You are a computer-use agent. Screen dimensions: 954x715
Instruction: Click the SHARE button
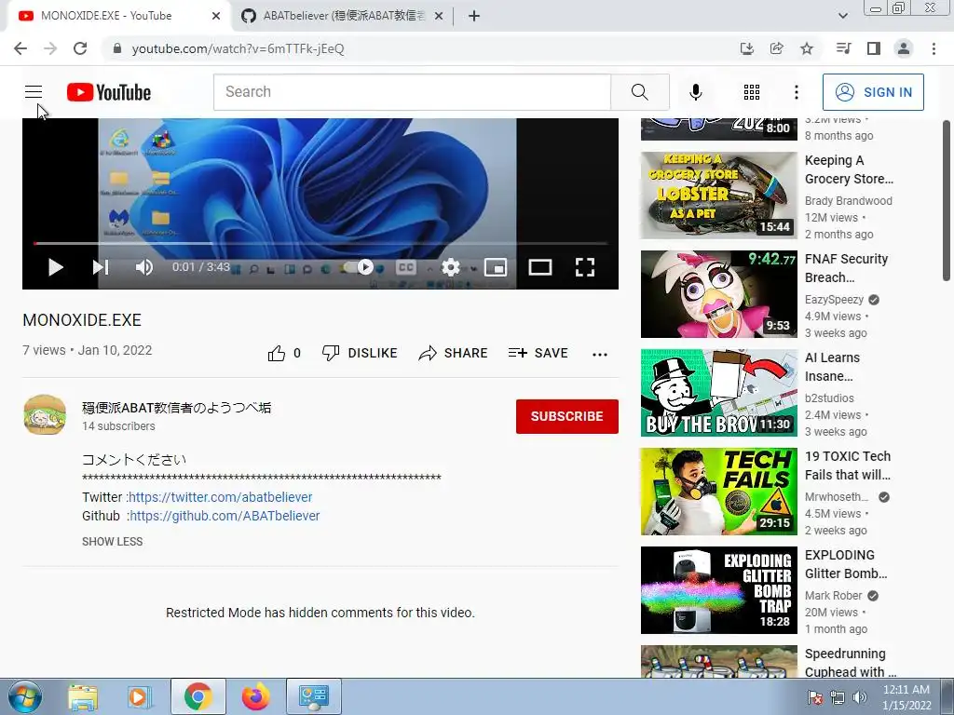point(454,353)
